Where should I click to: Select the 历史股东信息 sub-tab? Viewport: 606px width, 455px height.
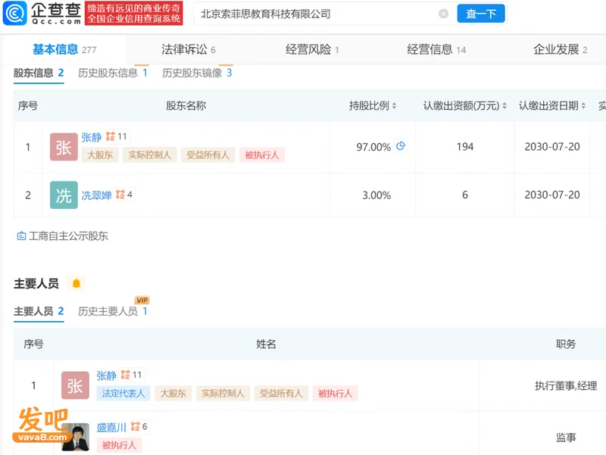click(112, 73)
